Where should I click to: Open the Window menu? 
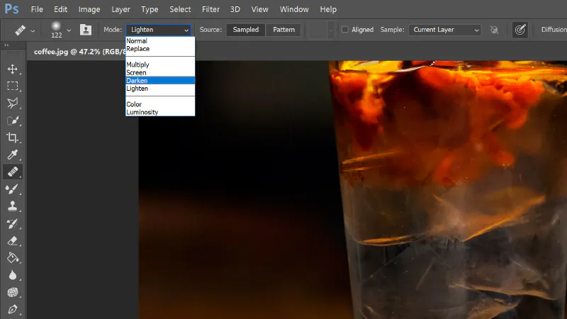pyautogui.click(x=294, y=9)
